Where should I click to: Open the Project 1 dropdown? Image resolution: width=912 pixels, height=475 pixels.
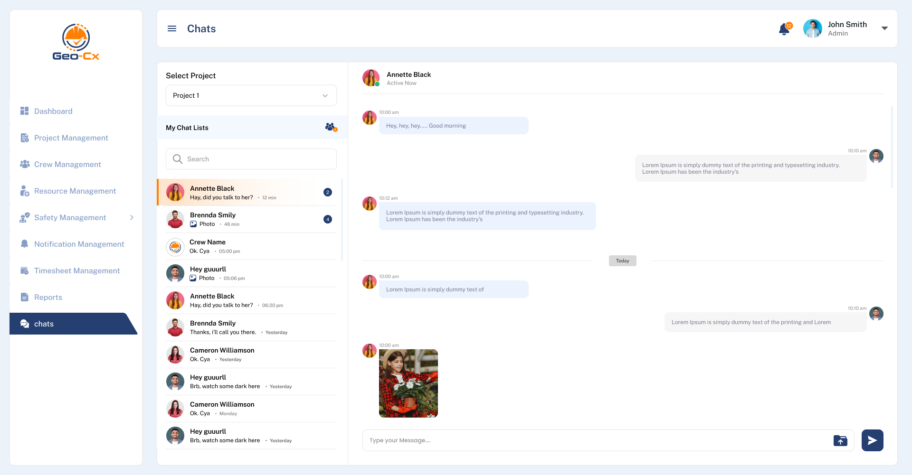(251, 95)
